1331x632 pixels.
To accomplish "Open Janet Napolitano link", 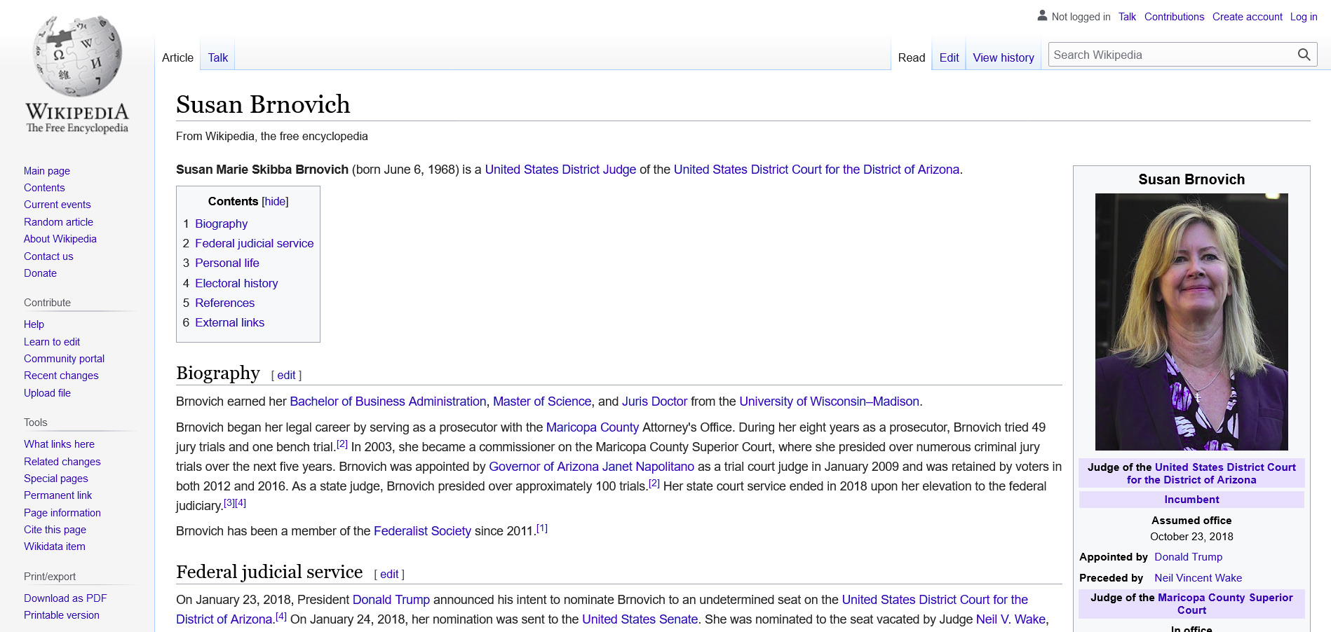I will (648, 467).
